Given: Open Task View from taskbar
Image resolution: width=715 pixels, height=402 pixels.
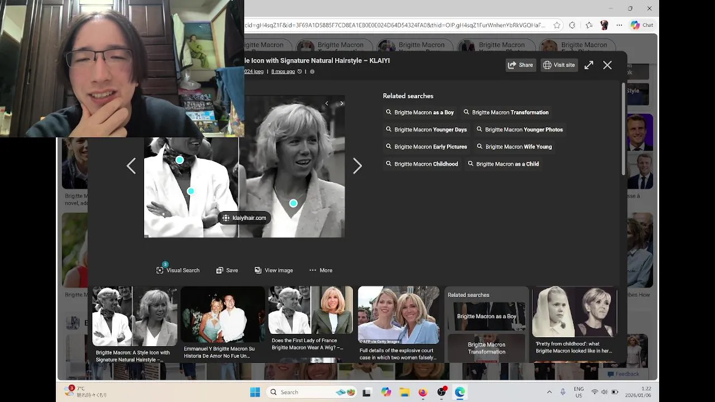Looking at the screenshot, I should 366,392.
